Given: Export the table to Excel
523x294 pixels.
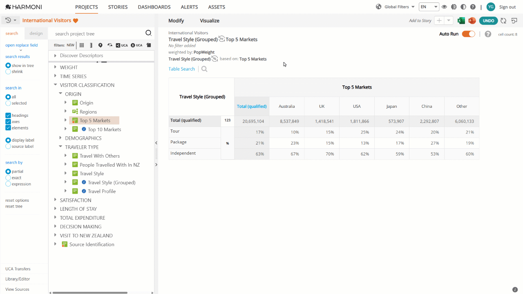Looking at the screenshot, I should coord(461,20).
